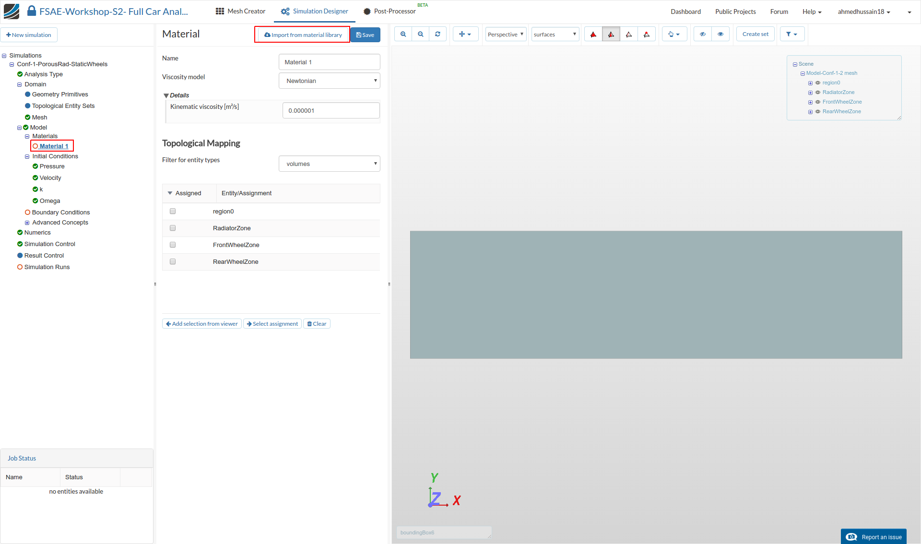Screen dimensions: 921x544
Task: Expand the Advanced Concepts tree node
Action: click(x=27, y=223)
